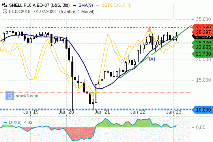Viewport: 213px width, 142px height.
Task: Click the Jan '22 time axis label
Action: pyautogui.click(x=138, y=112)
